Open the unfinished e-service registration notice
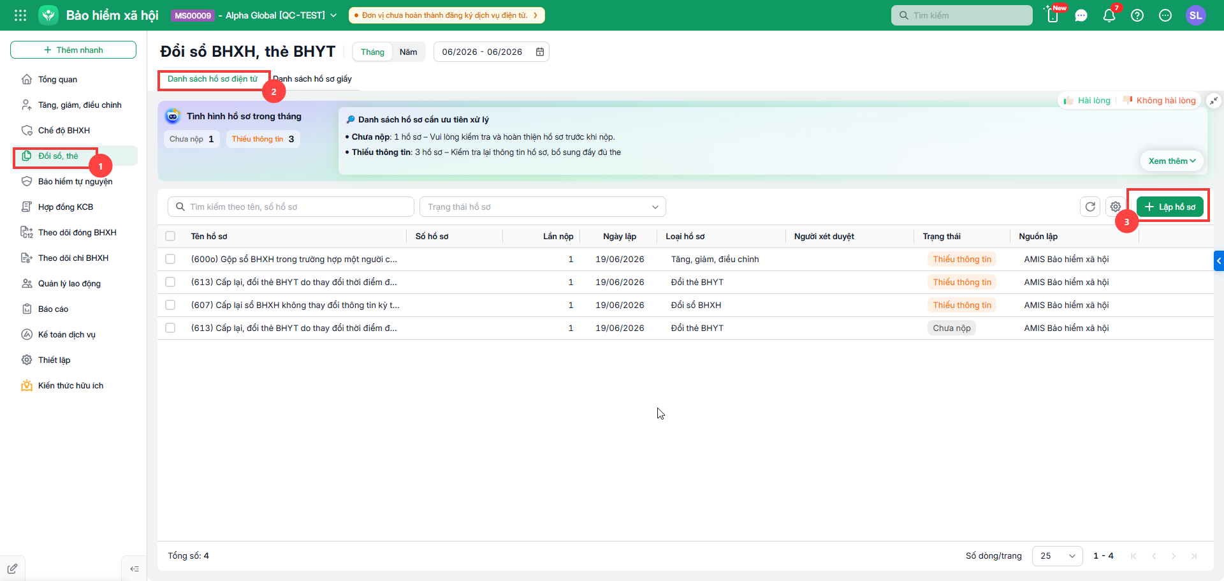Image resolution: width=1224 pixels, height=581 pixels. click(x=447, y=15)
